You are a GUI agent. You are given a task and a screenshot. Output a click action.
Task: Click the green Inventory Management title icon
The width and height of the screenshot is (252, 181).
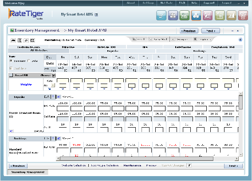tap(12, 30)
